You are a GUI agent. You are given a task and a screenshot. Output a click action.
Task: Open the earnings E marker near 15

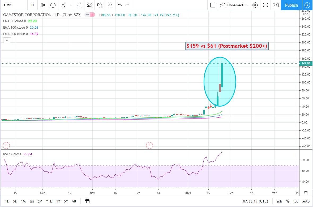pos(6,145)
